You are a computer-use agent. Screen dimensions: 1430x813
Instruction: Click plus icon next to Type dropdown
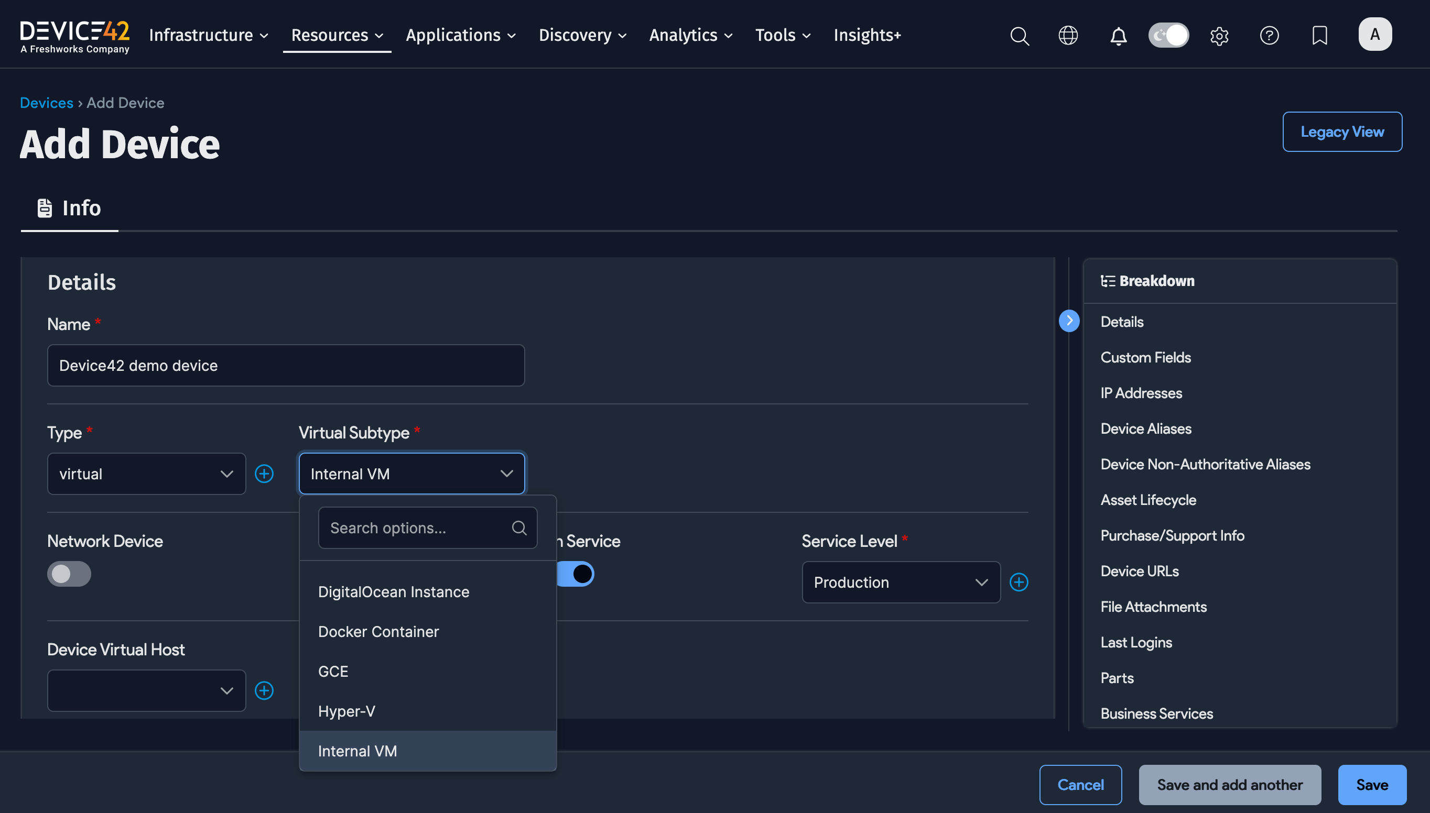tap(264, 474)
